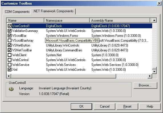This screenshot has height=113, width=163.
Task: Click the System (1.0.3300.0) assembly cell
Action: 105,55
